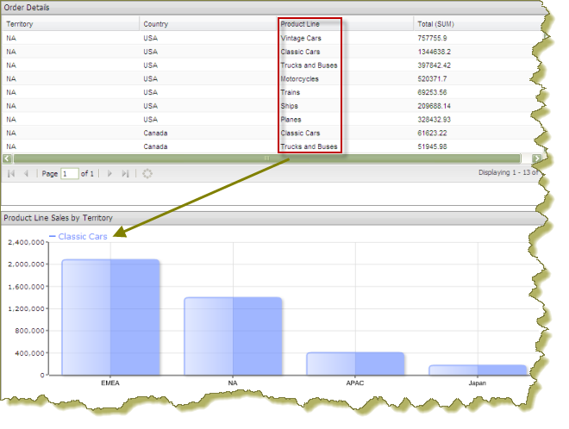Click the Displaying 1 - 13 status text
This screenshot has width=569, height=429.
508,172
